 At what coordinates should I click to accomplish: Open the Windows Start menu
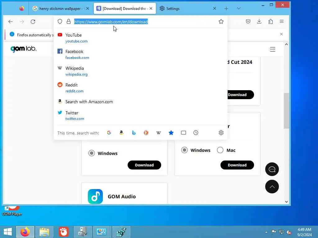point(8,232)
